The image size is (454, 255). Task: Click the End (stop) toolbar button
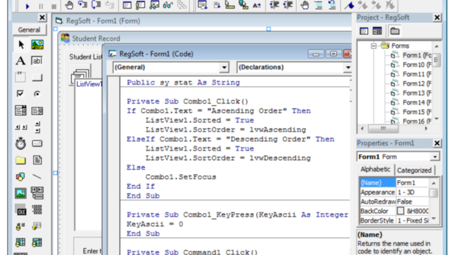pyautogui.click(x=54, y=6)
